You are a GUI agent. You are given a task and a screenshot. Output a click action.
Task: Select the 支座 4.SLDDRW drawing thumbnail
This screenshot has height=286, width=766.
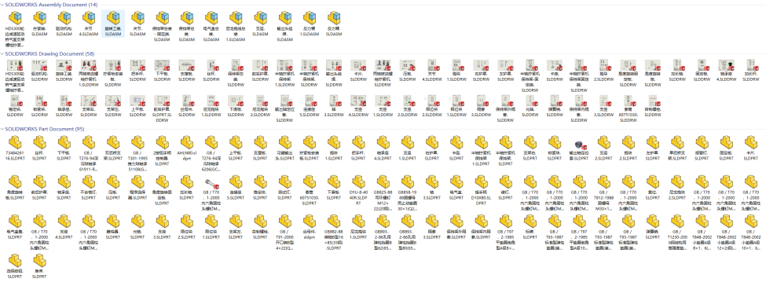[357, 101]
